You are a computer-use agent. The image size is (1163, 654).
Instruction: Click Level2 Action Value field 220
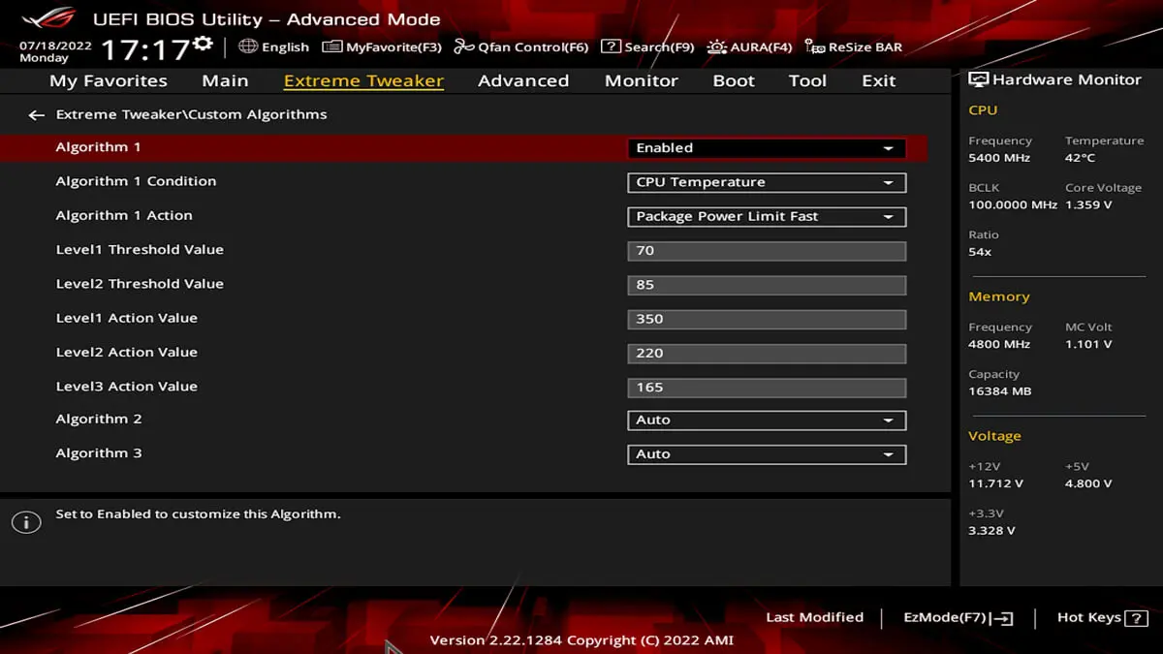coord(766,353)
